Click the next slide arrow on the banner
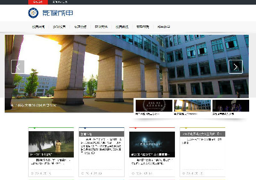 pyautogui.click(x=236, y=67)
